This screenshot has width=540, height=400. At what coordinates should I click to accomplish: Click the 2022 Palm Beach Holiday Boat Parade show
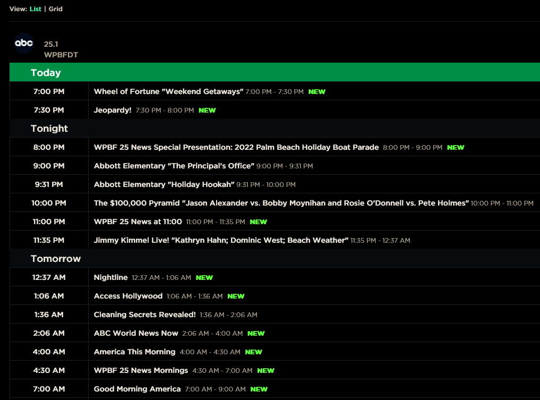236,147
